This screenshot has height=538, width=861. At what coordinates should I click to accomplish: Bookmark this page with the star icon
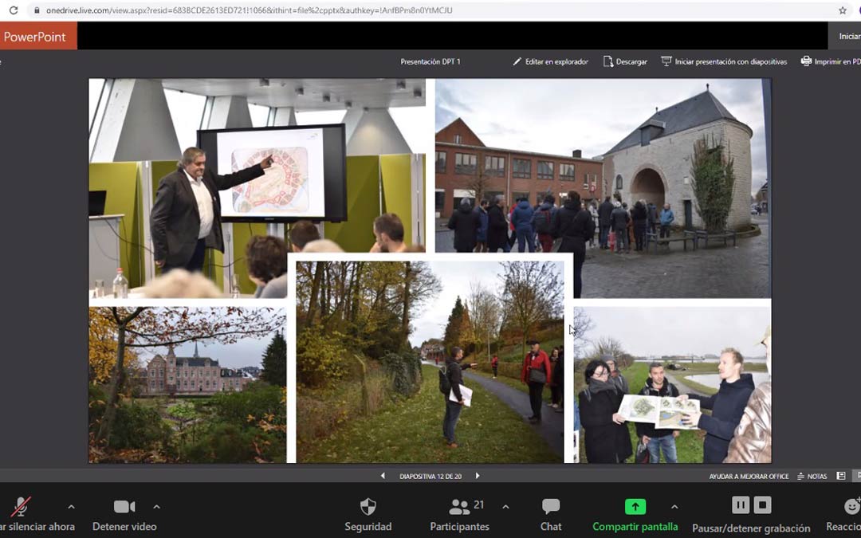(843, 10)
